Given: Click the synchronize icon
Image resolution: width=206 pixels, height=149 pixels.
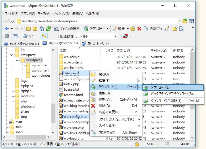Looking at the screenshot, I should (x=126, y=36).
